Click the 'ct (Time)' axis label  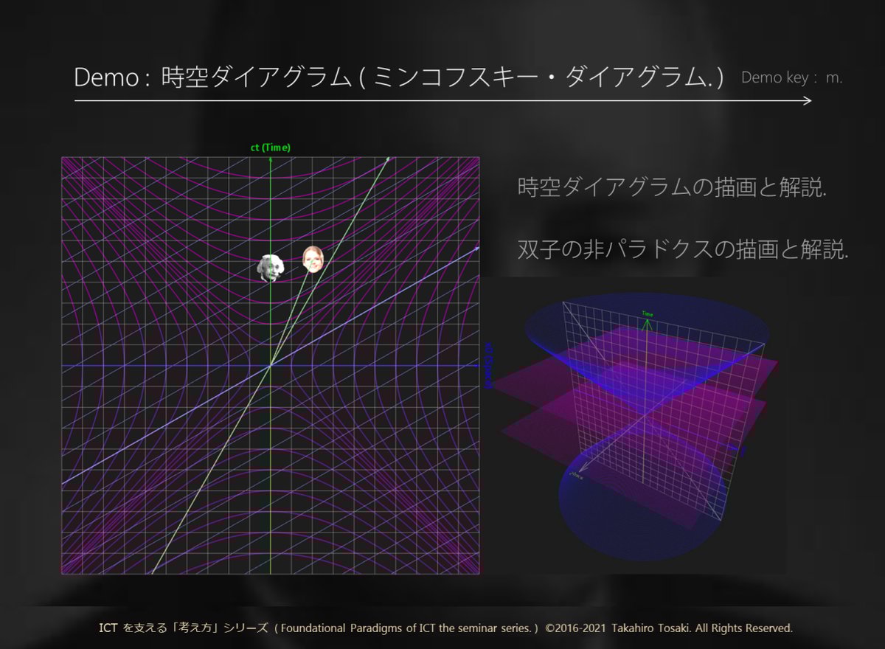click(271, 147)
